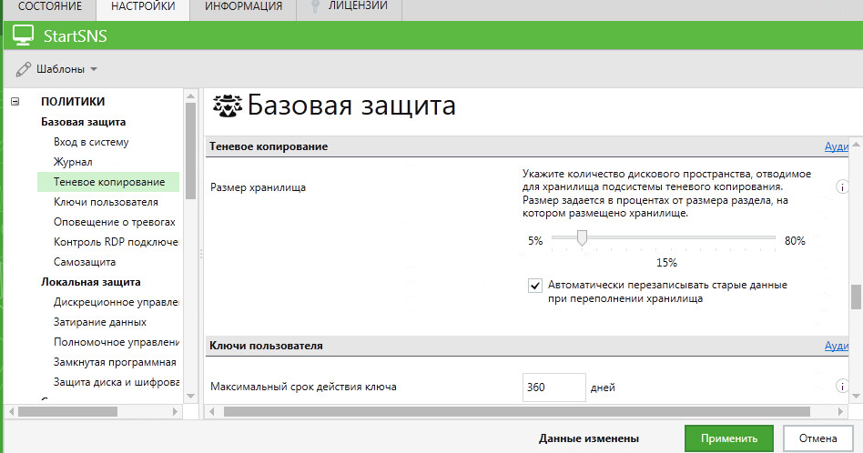Select Контроль RDP подключений tree item

pos(116,242)
